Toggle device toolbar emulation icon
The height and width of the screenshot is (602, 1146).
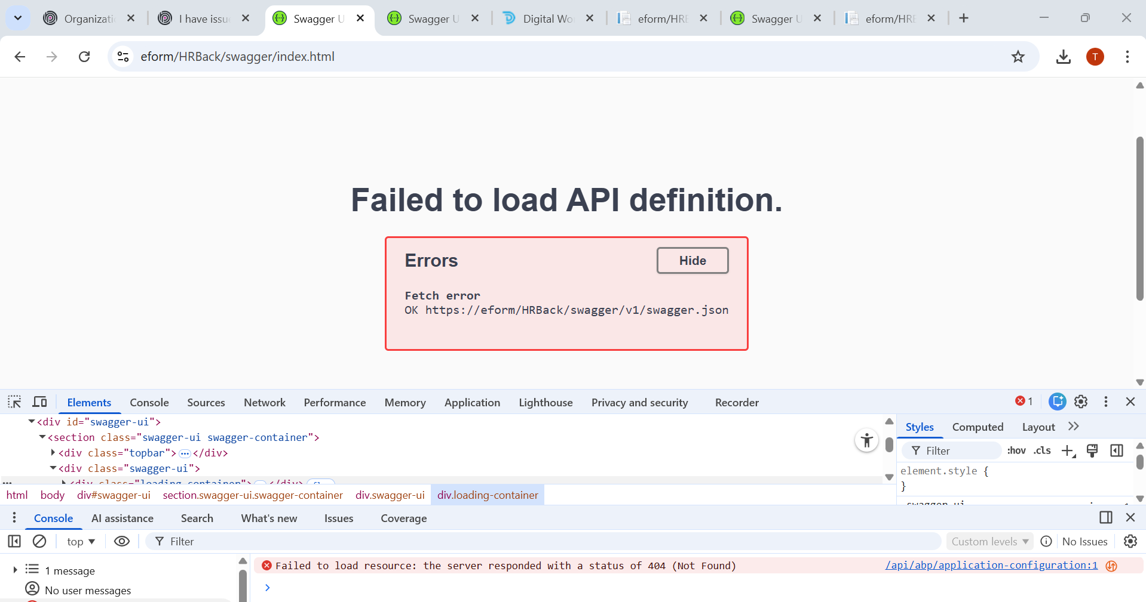pyautogui.click(x=40, y=402)
